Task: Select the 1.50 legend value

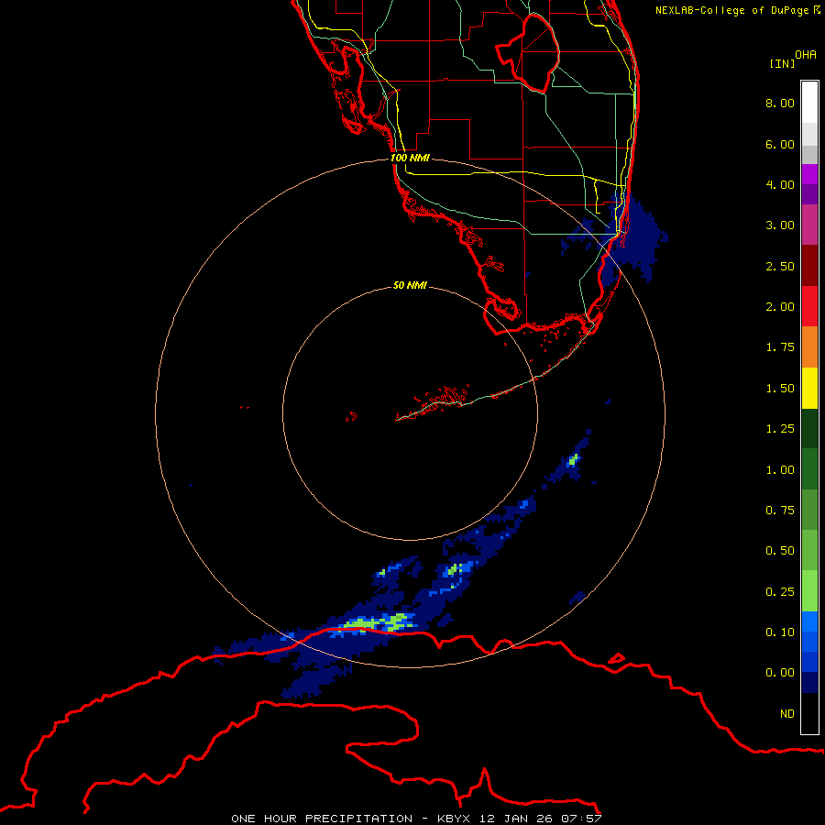Action: [x=780, y=389]
